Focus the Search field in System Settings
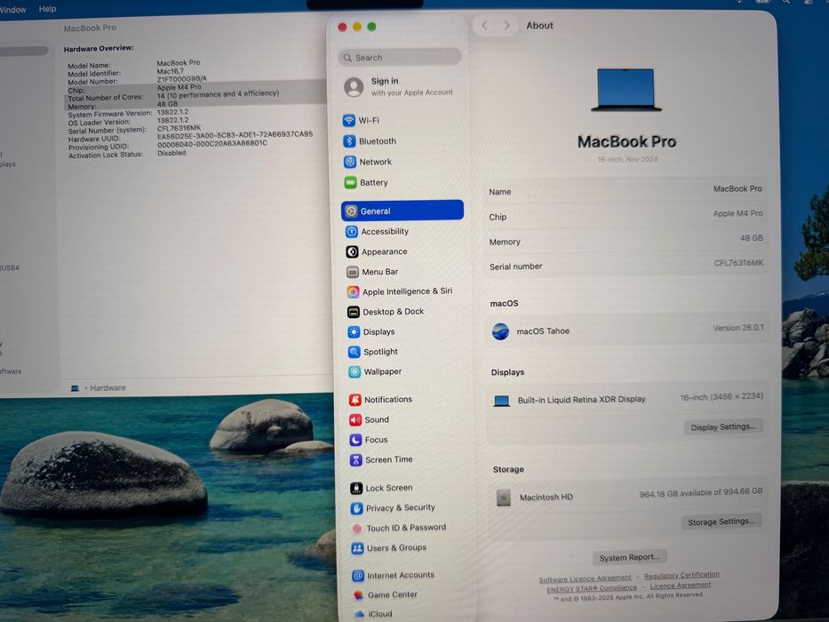The image size is (829, 622). [400, 57]
